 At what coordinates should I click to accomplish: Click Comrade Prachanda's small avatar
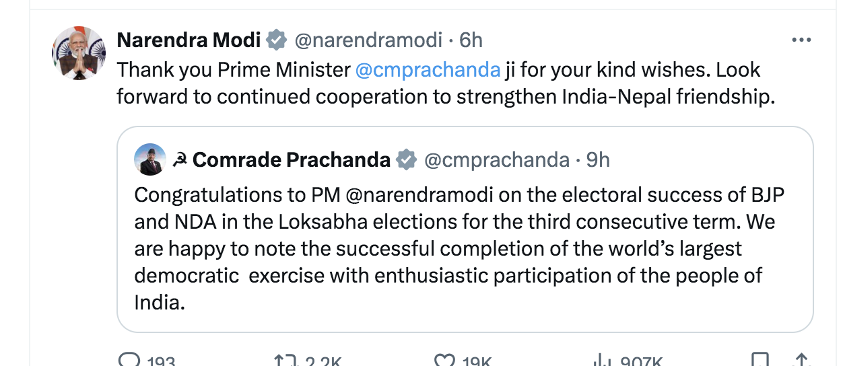pos(149,159)
